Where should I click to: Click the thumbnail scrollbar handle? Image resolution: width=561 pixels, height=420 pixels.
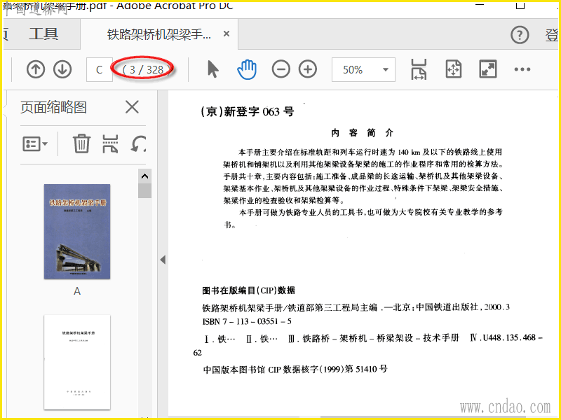(144, 190)
